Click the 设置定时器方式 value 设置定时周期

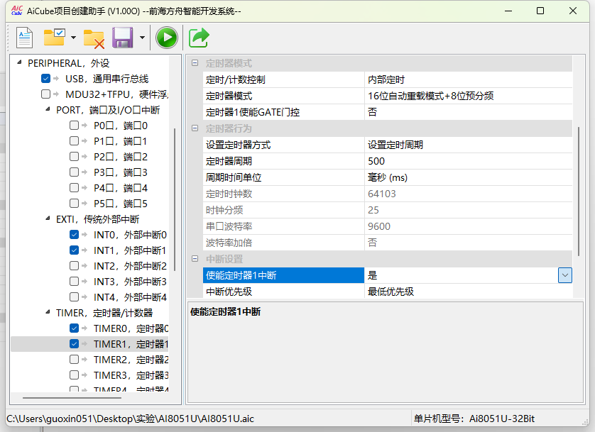(x=468, y=145)
